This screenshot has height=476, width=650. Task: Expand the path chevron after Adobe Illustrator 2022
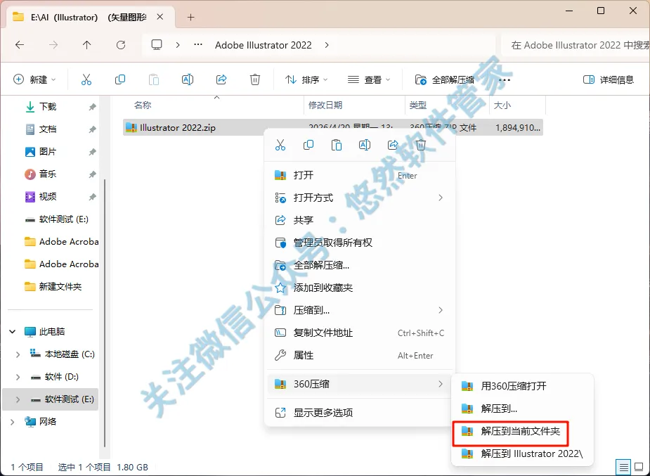click(x=327, y=45)
